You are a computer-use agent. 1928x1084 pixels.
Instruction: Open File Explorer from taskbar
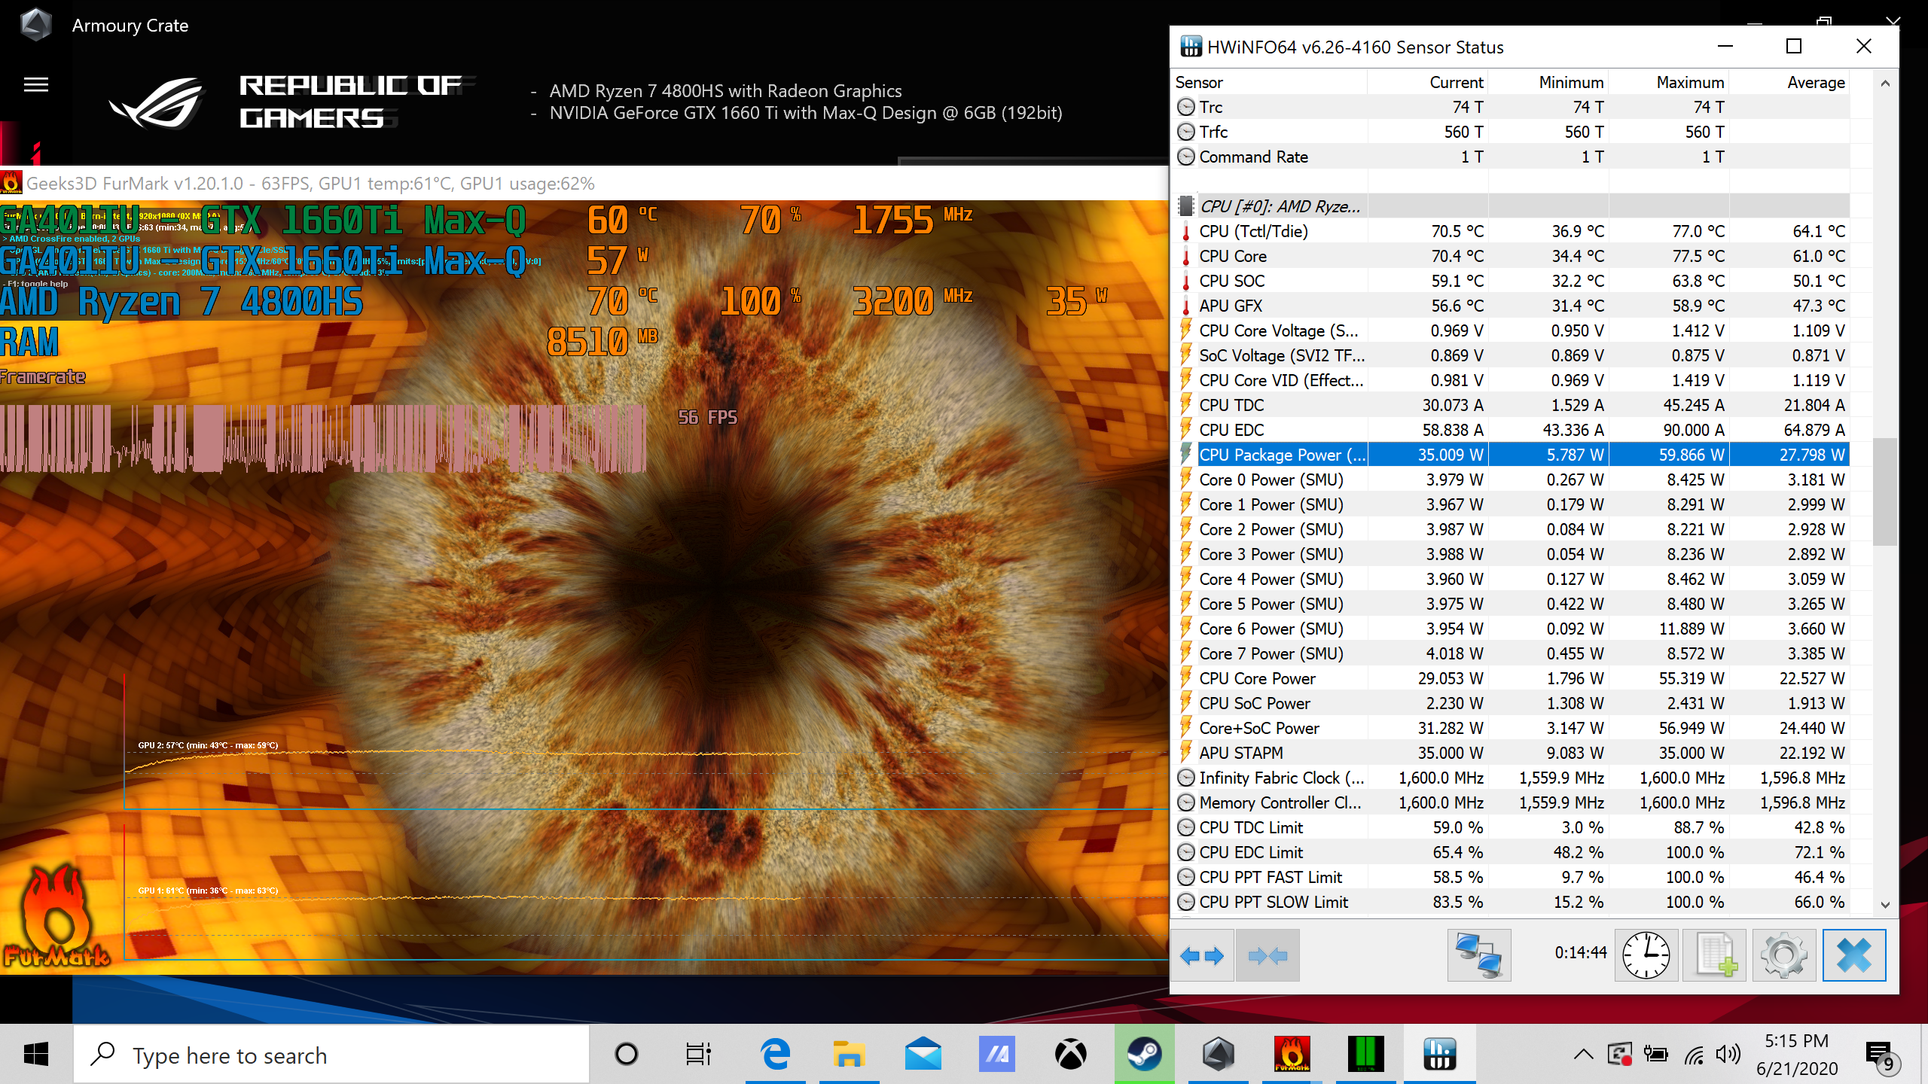point(849,1054)
